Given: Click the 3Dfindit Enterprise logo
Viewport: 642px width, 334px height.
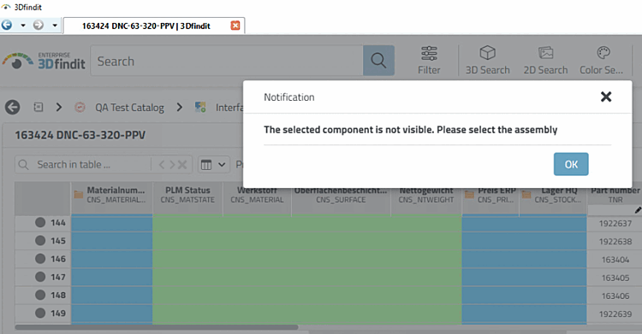Looking at the screenshot, I should coord(44,61).
